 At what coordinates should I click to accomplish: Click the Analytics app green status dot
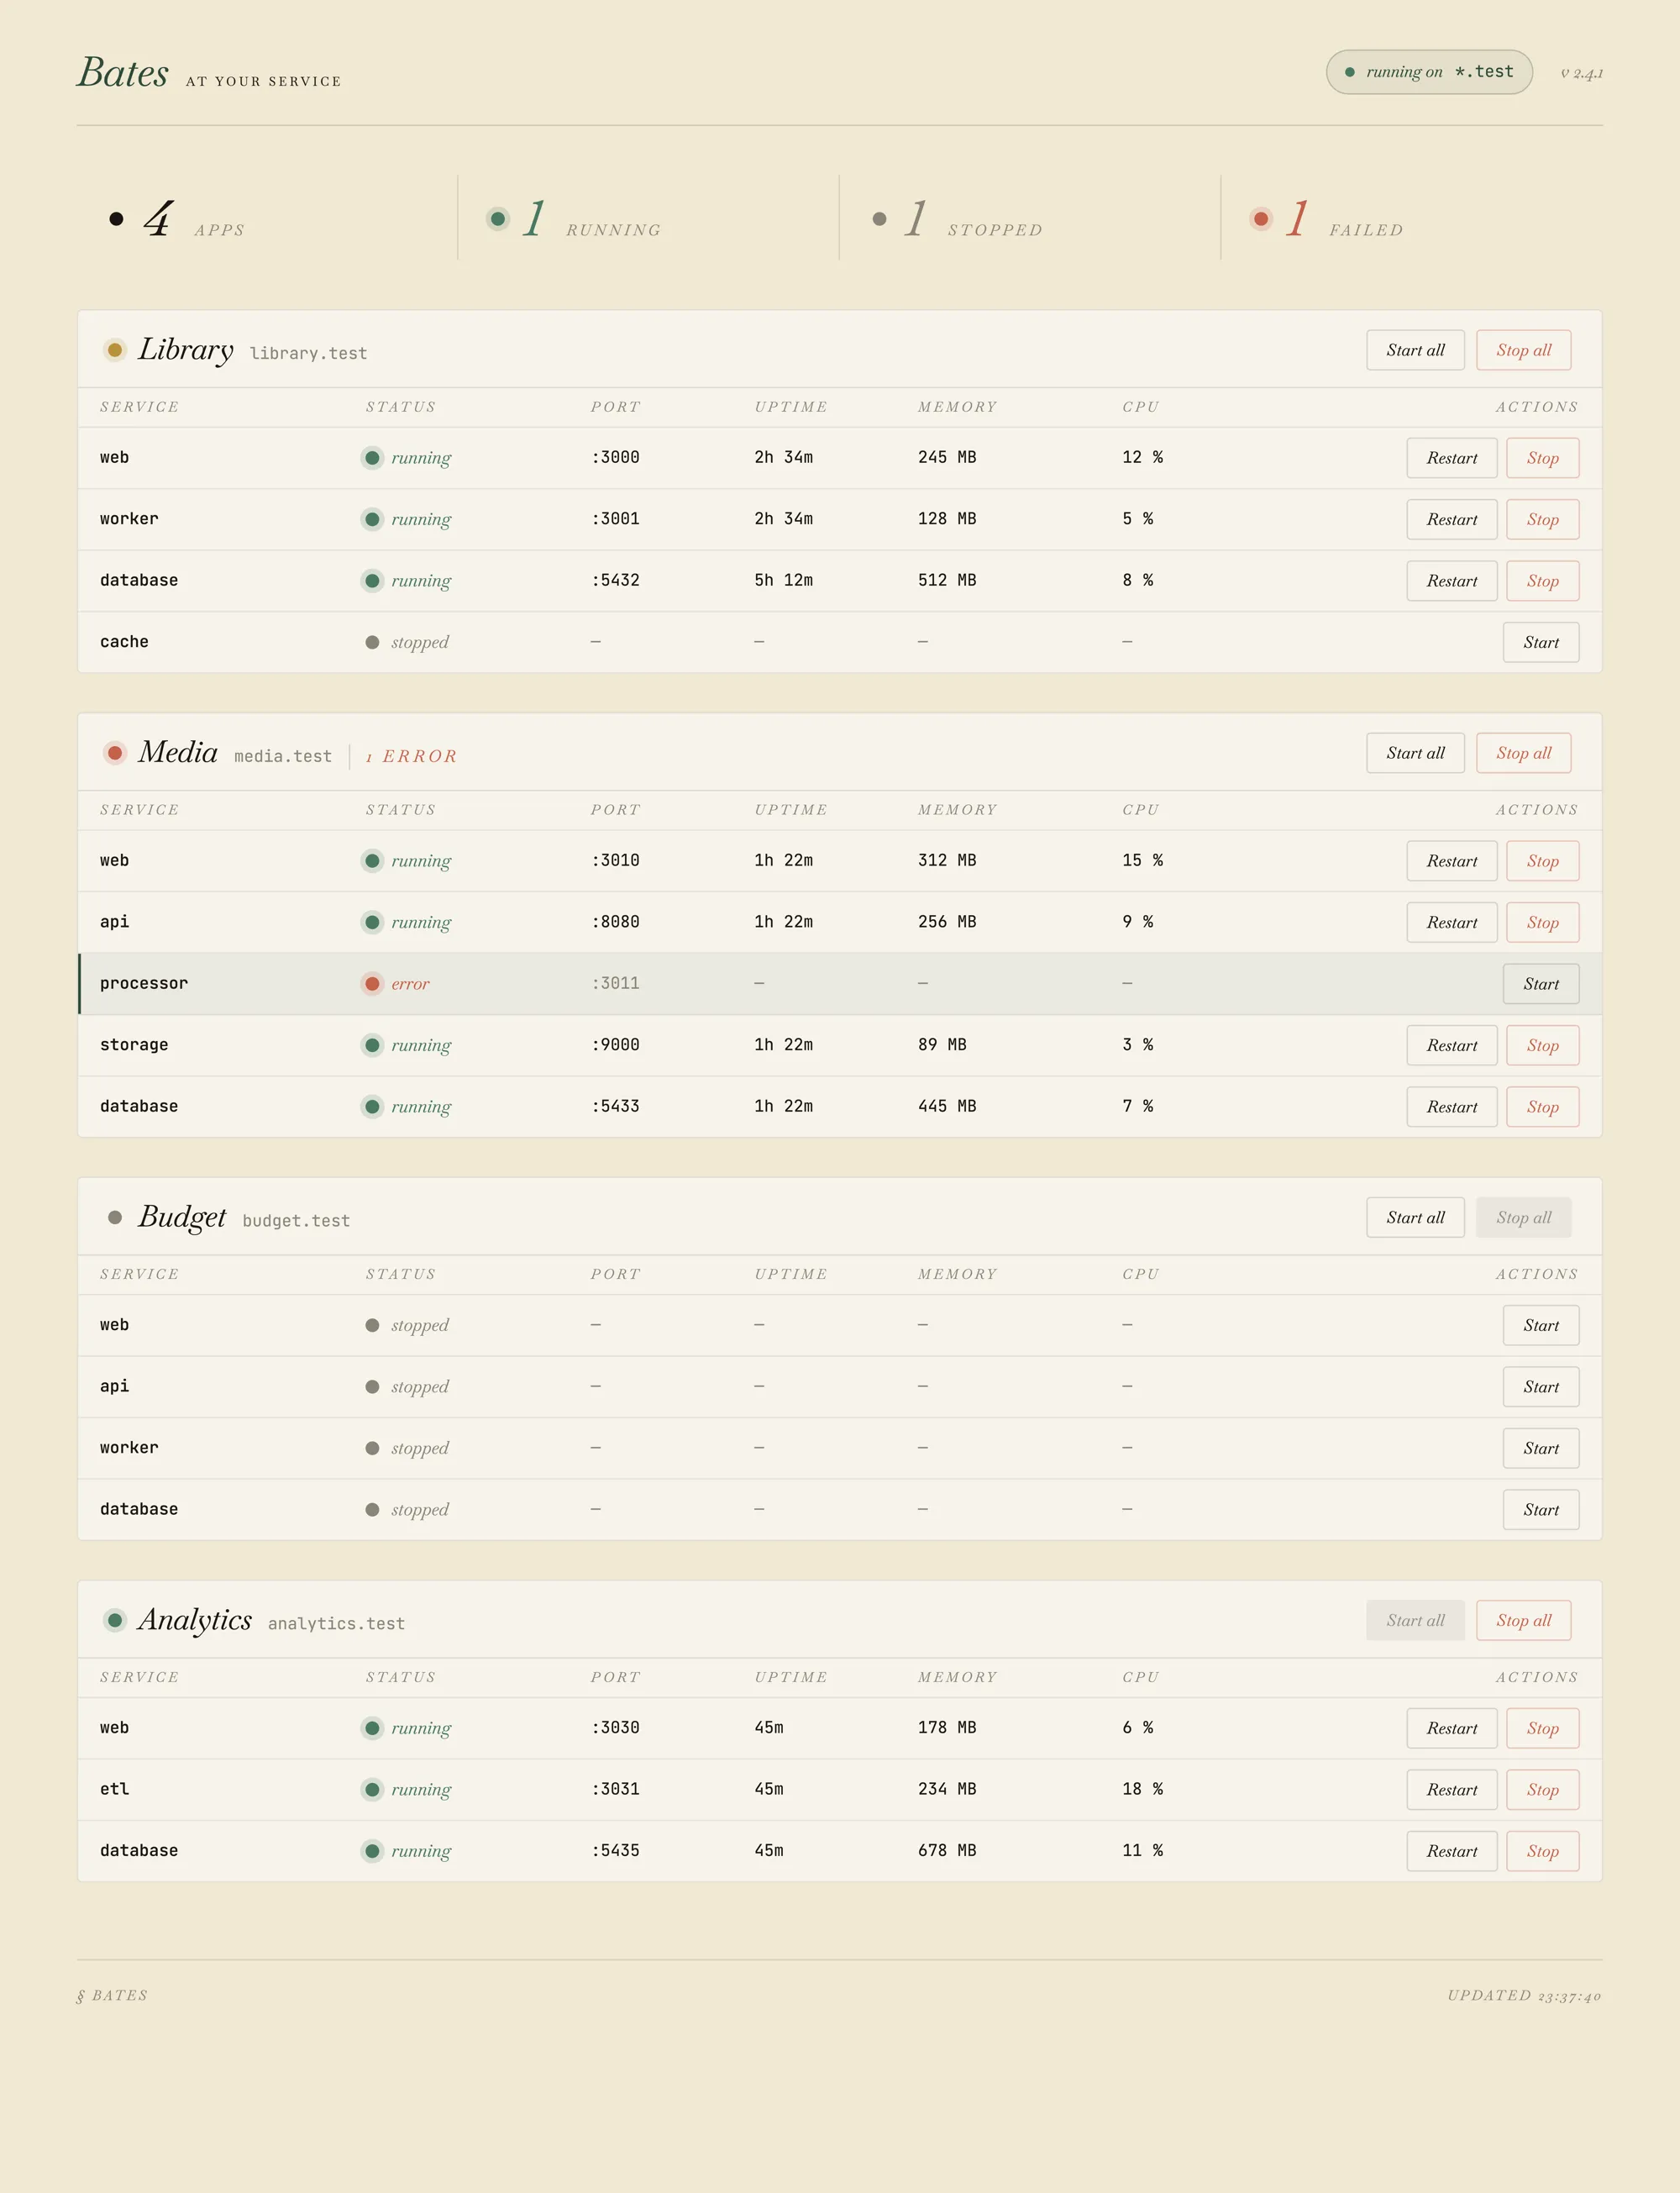tap(115, 1620)
